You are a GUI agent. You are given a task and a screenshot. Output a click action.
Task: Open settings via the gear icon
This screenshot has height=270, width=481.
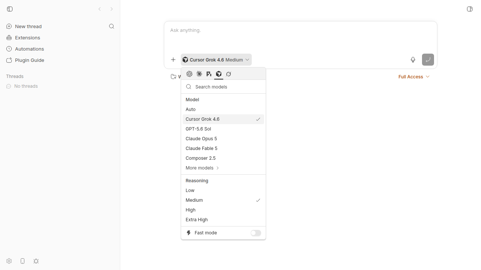(x=9, y=261)
